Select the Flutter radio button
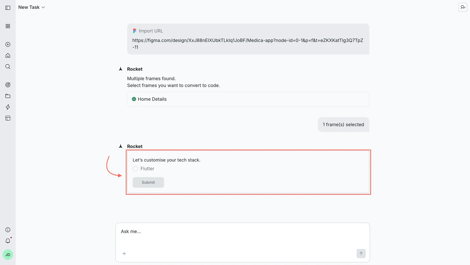The width and height of the screenshot is (470, 265). tap(135, 169)
